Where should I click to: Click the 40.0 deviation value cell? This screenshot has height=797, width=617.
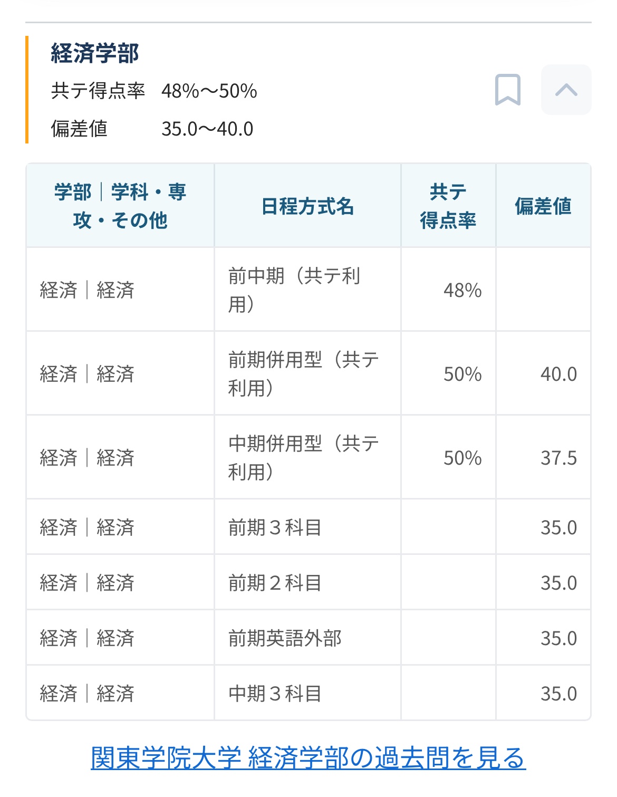[x=543, y=373]
